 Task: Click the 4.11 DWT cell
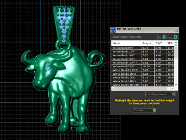(x=160, y=52)
